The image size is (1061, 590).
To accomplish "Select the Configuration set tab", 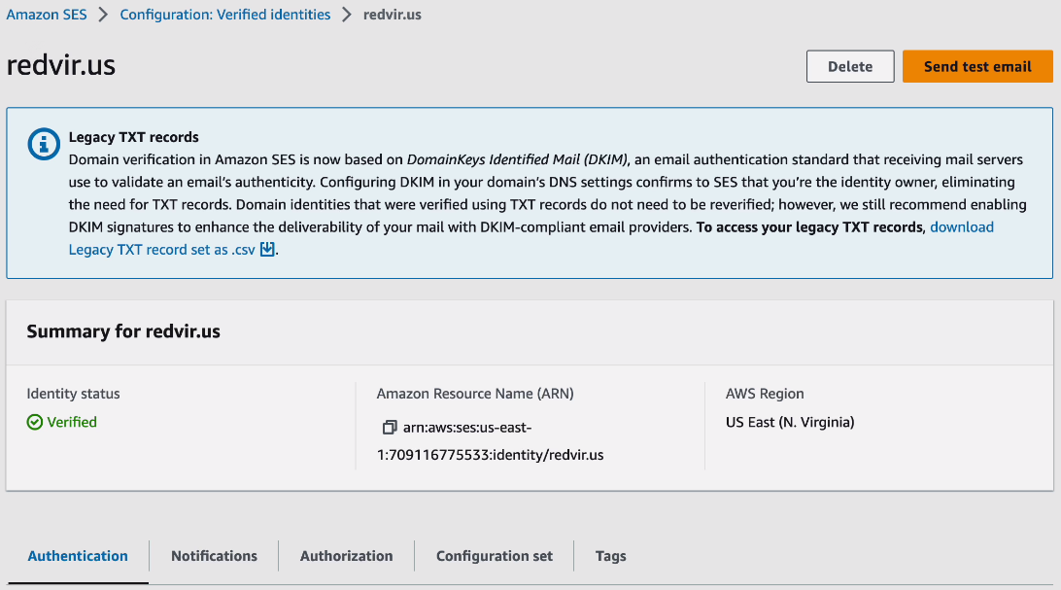I will pos(494,556).
